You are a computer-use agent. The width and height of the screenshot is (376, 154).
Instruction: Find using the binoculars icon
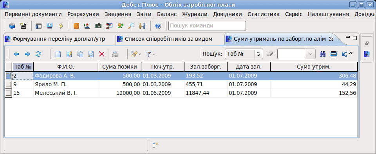point(323,54)
